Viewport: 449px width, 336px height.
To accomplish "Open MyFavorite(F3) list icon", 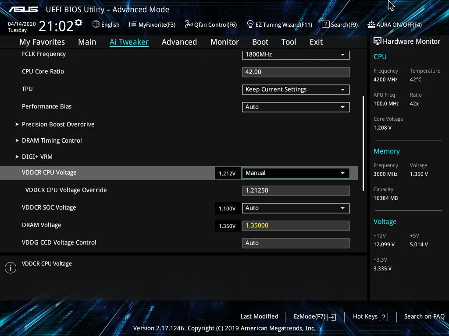I will [x=133, y=24].
